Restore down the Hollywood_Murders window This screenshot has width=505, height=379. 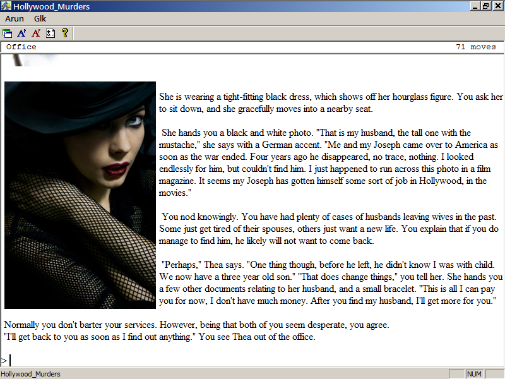coord(485,6)
